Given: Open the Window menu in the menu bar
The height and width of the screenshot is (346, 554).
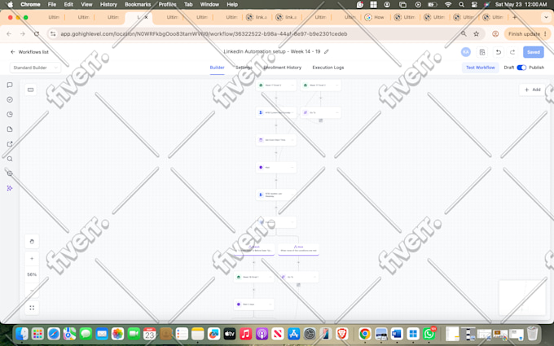Looking at the screenshot, I should 209,4.
